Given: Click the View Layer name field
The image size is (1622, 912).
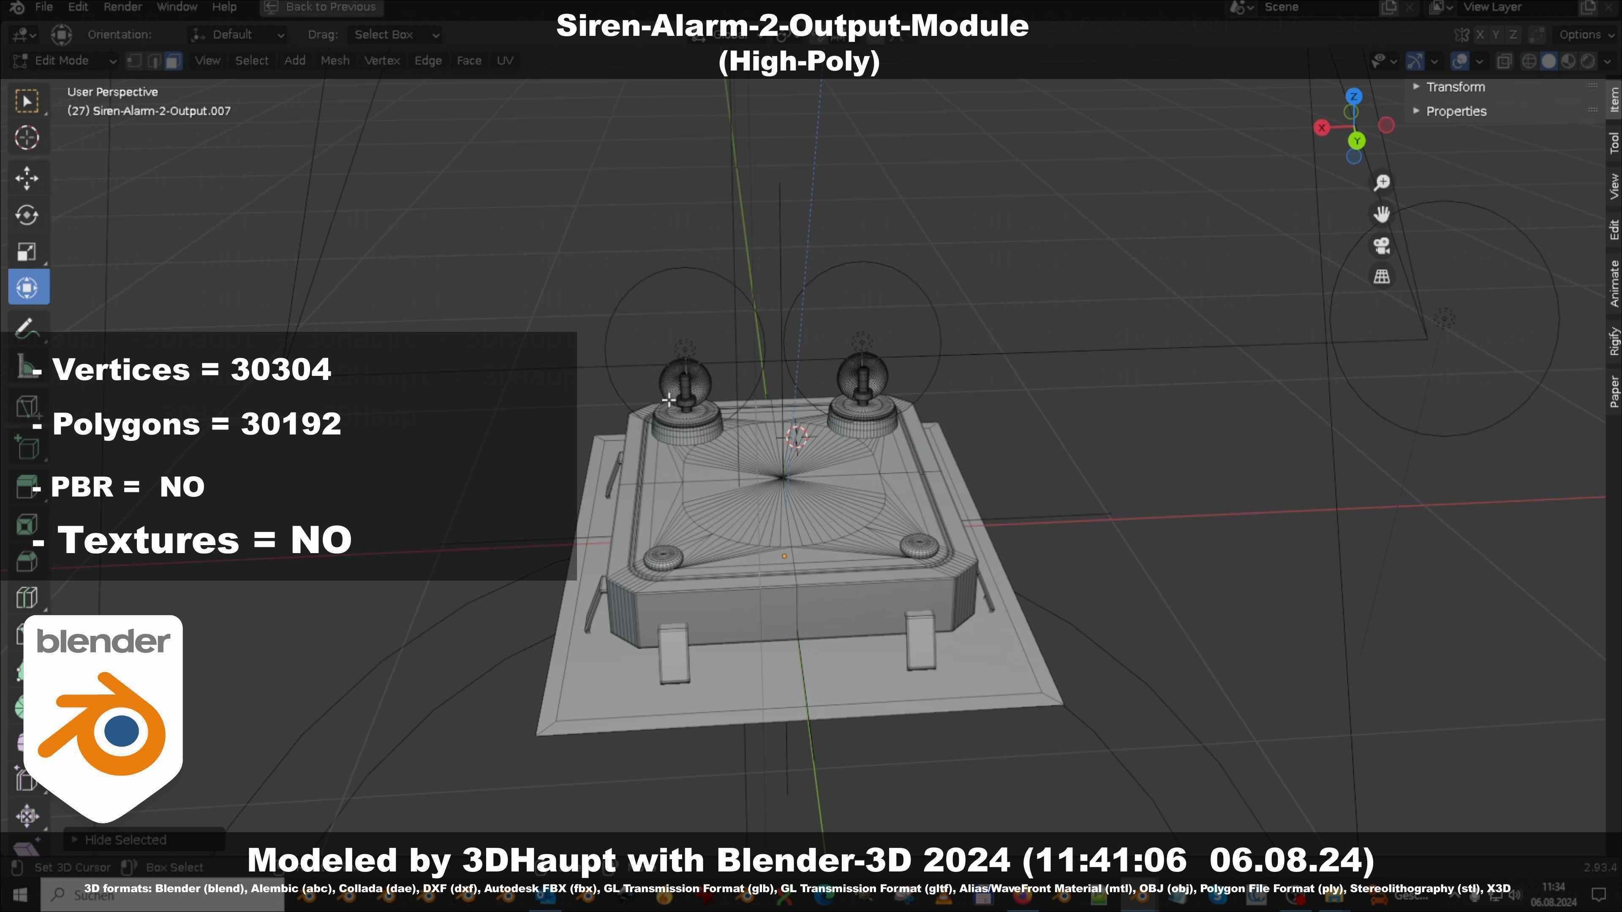Looking at the screenshot, I should pos(1518,7).
